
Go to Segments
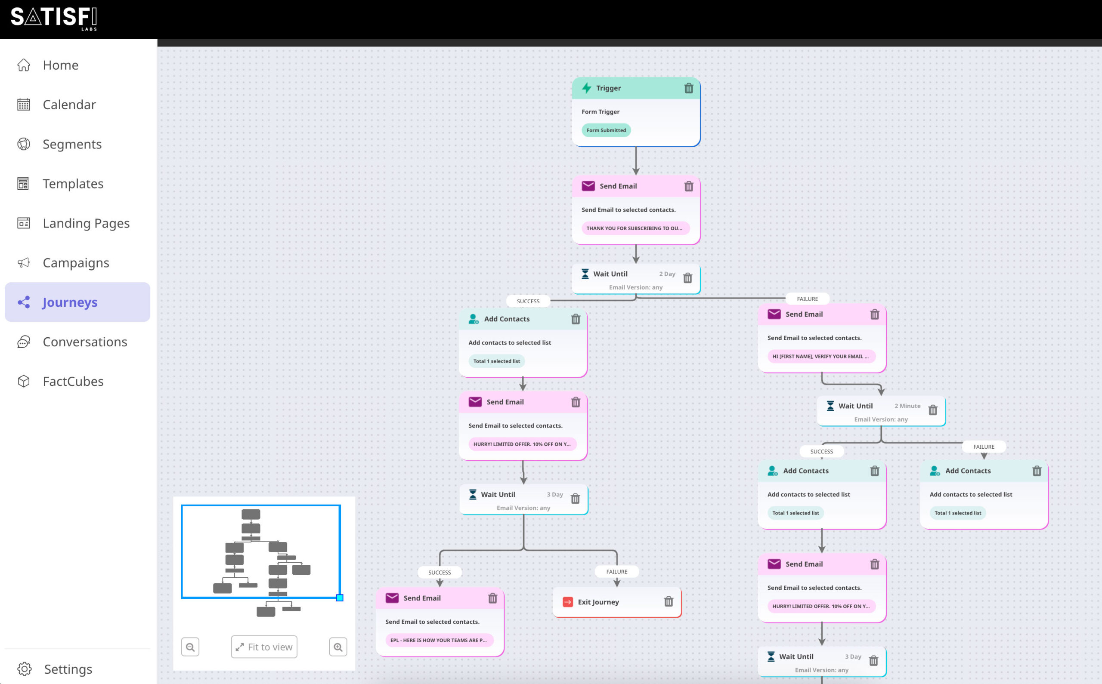77,144
